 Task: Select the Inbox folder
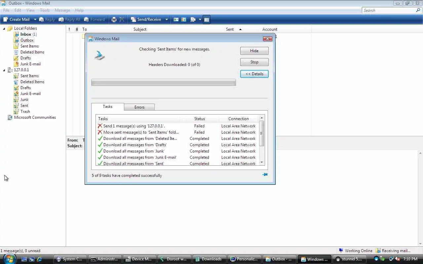click(25, 34)
